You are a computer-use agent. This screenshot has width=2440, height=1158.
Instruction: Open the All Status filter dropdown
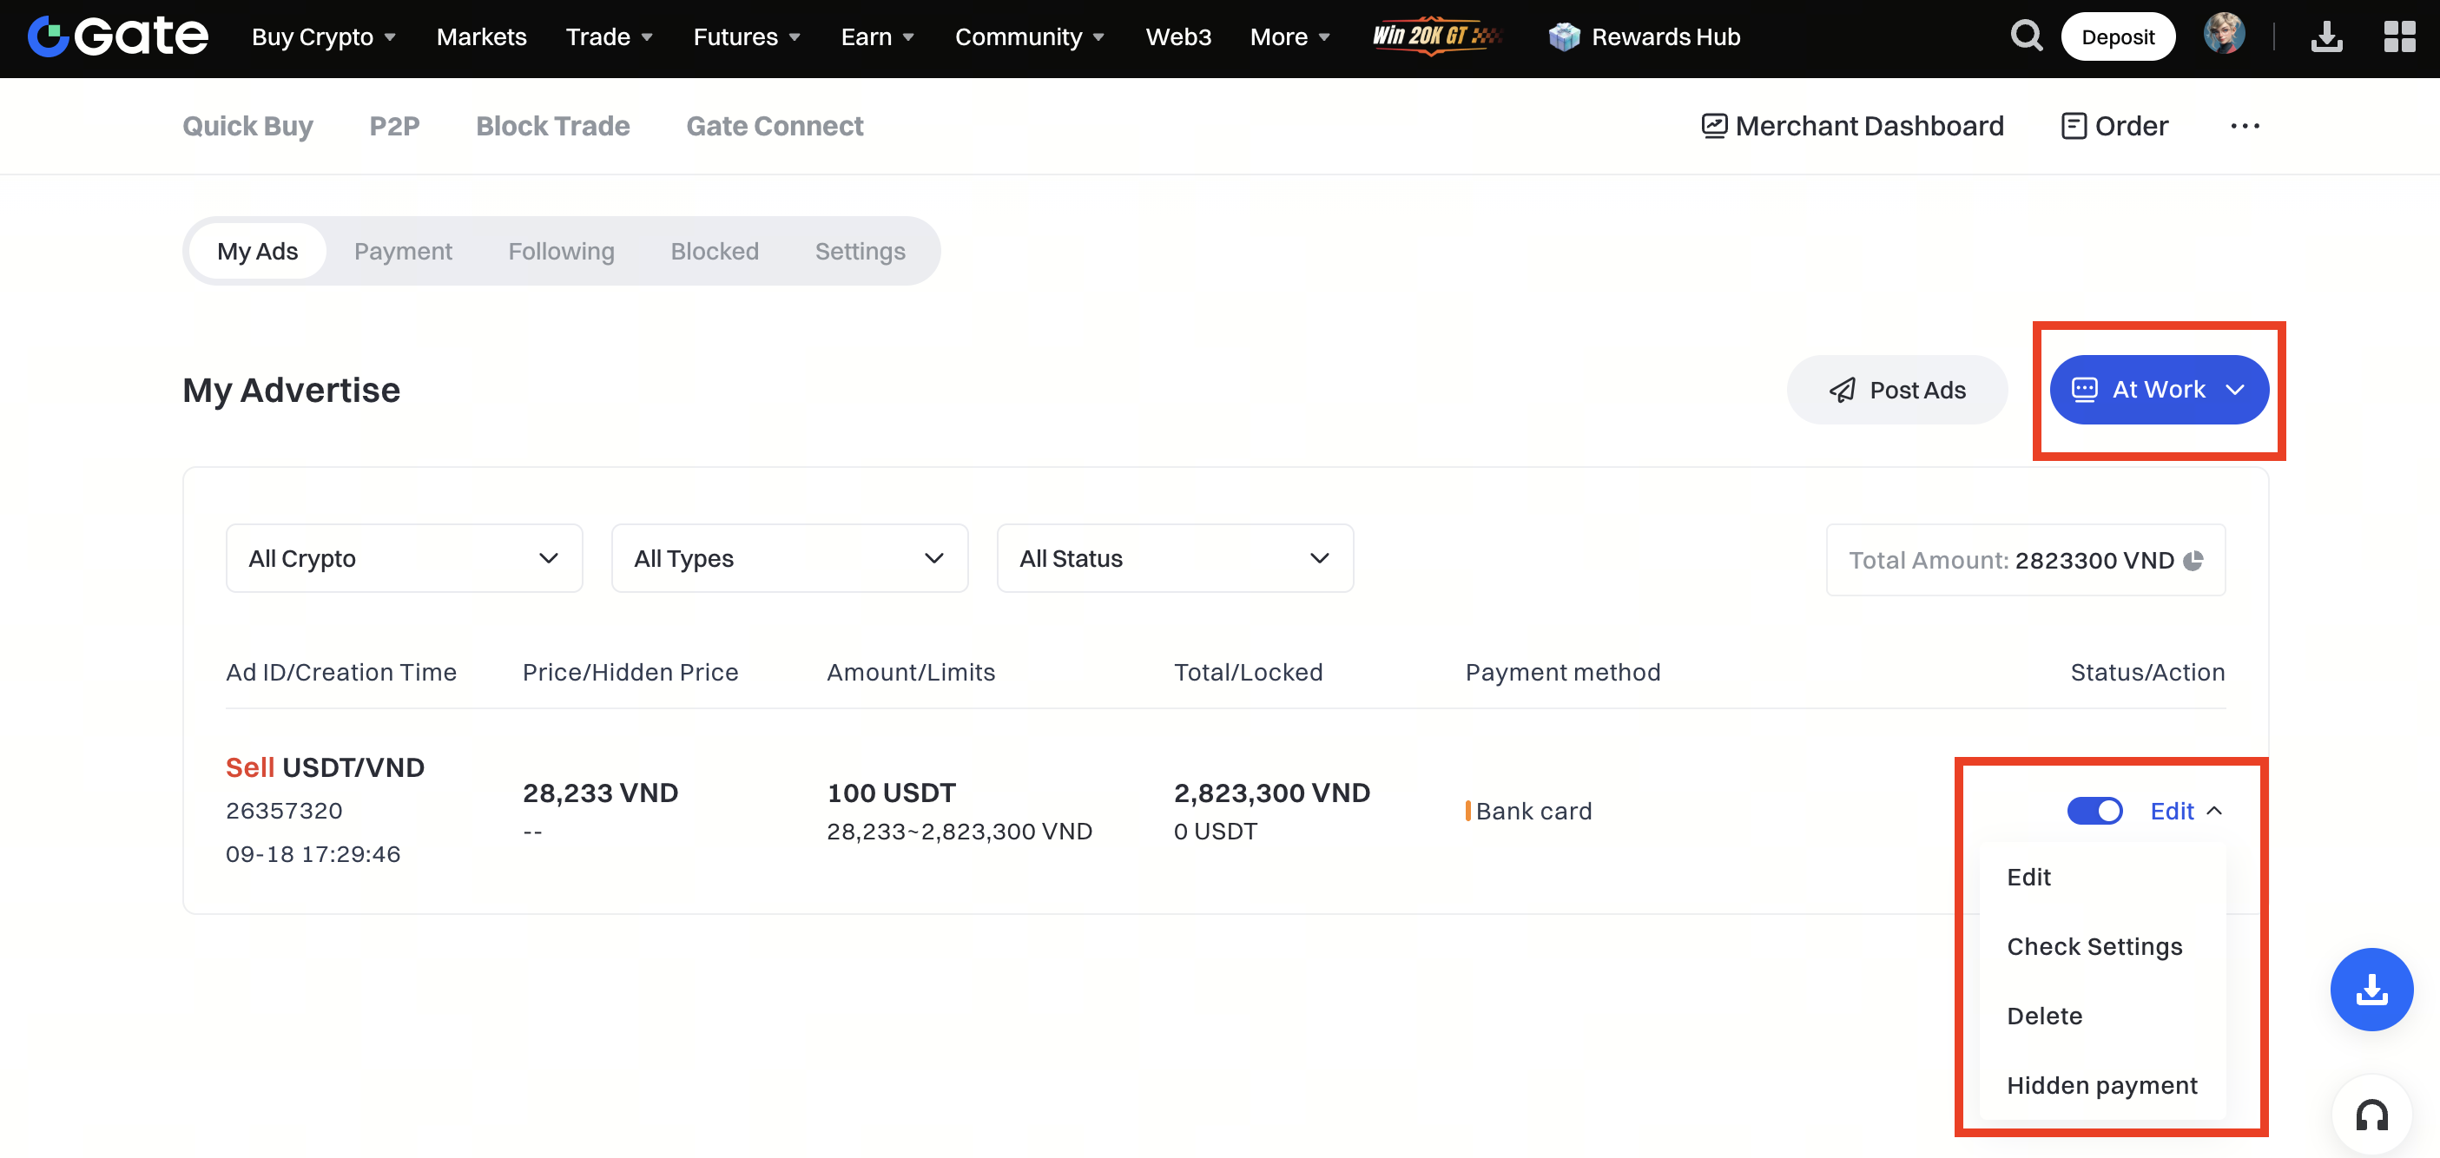pos(1175,559)
